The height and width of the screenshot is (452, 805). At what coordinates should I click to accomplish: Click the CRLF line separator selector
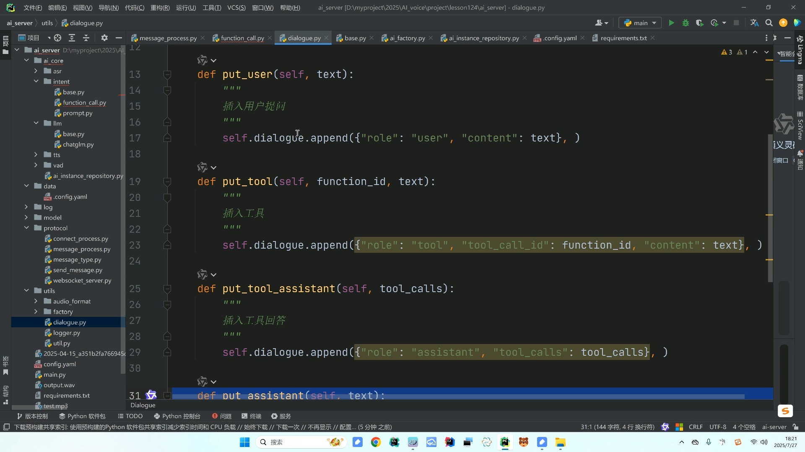coord(696,427)
